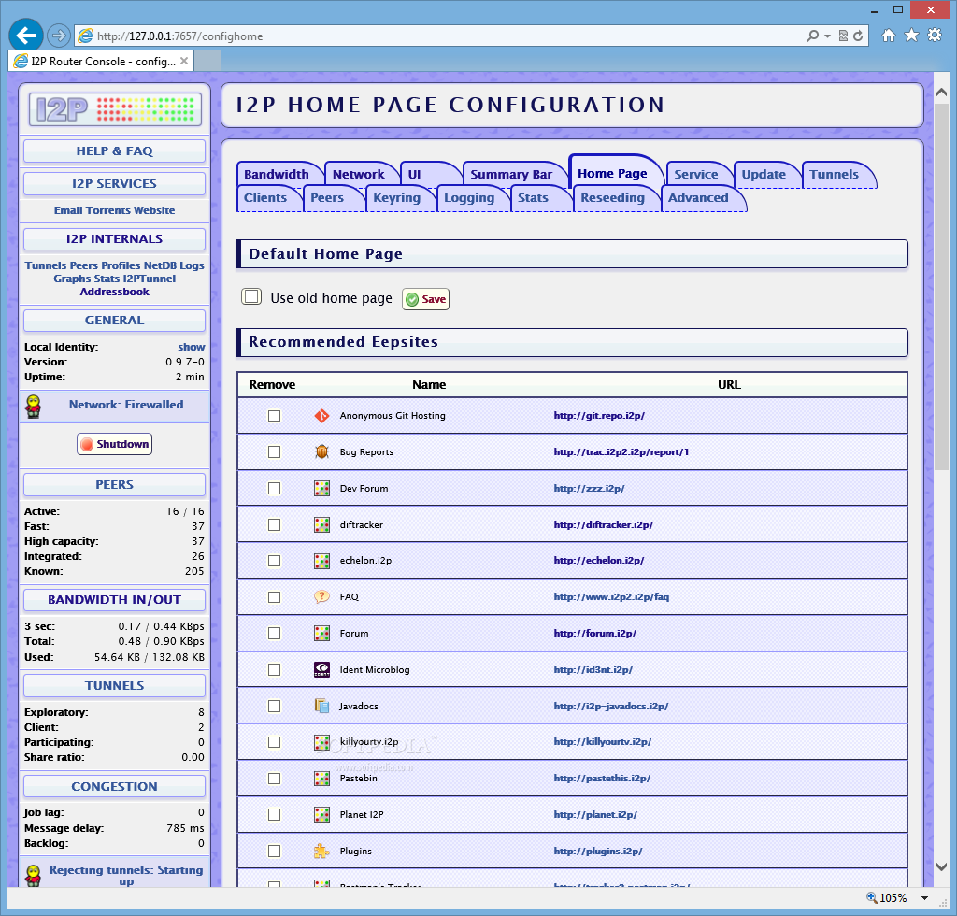Switch to the Network tab
The image size is (957, 916).
(359, 174)
